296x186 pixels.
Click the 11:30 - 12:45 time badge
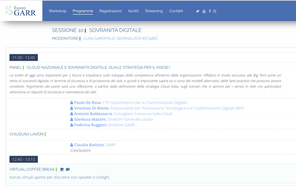(x=23, y=58)
